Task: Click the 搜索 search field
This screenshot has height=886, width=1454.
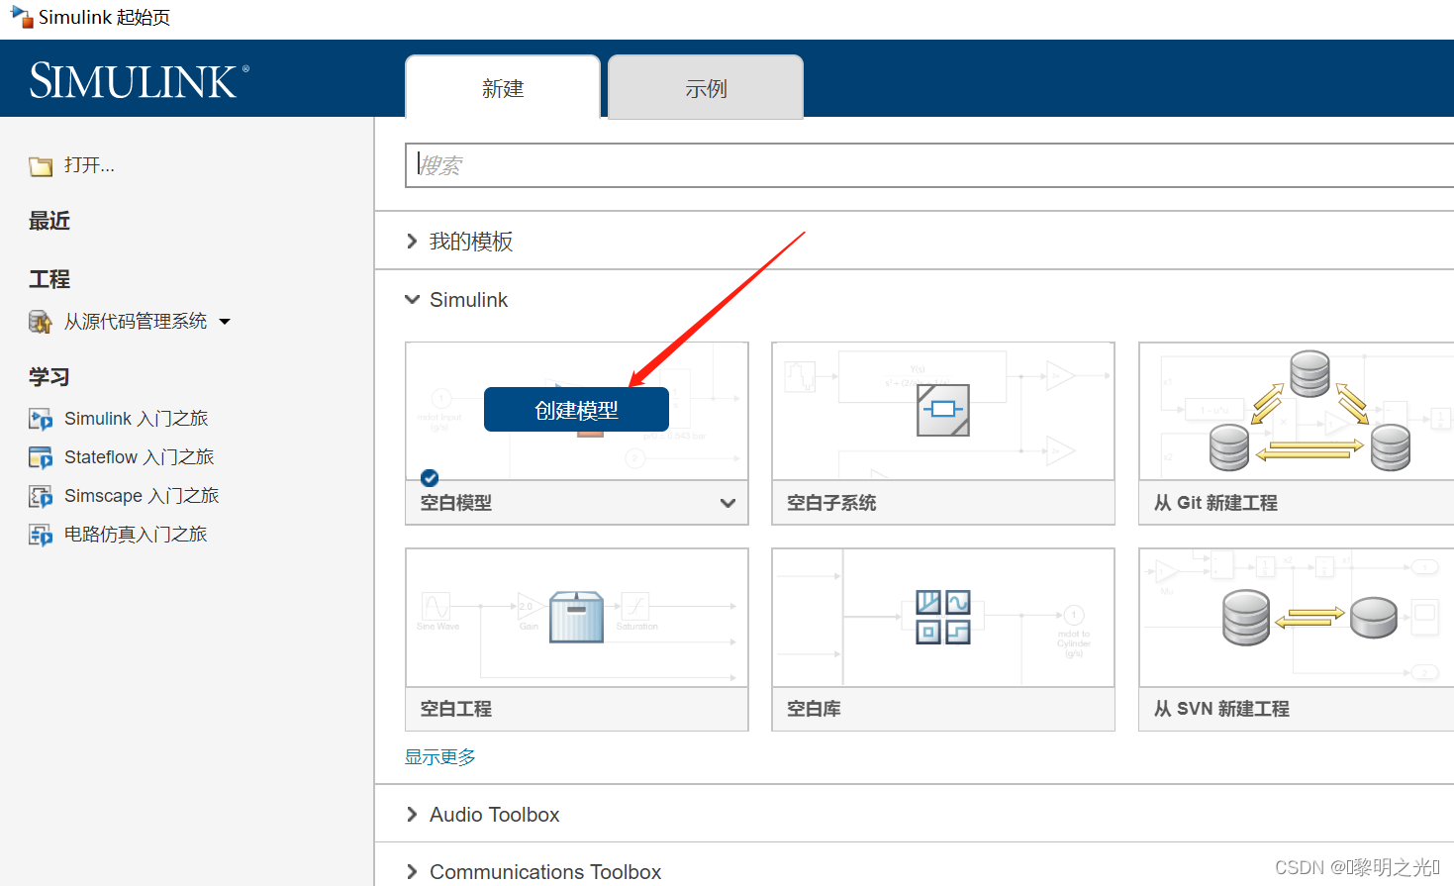Action: tap(929, 165)
